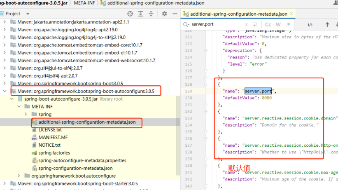Screen dimensions: 338x190
Task: Click line number 129 in gutter
Action: [x=189, y=91]
